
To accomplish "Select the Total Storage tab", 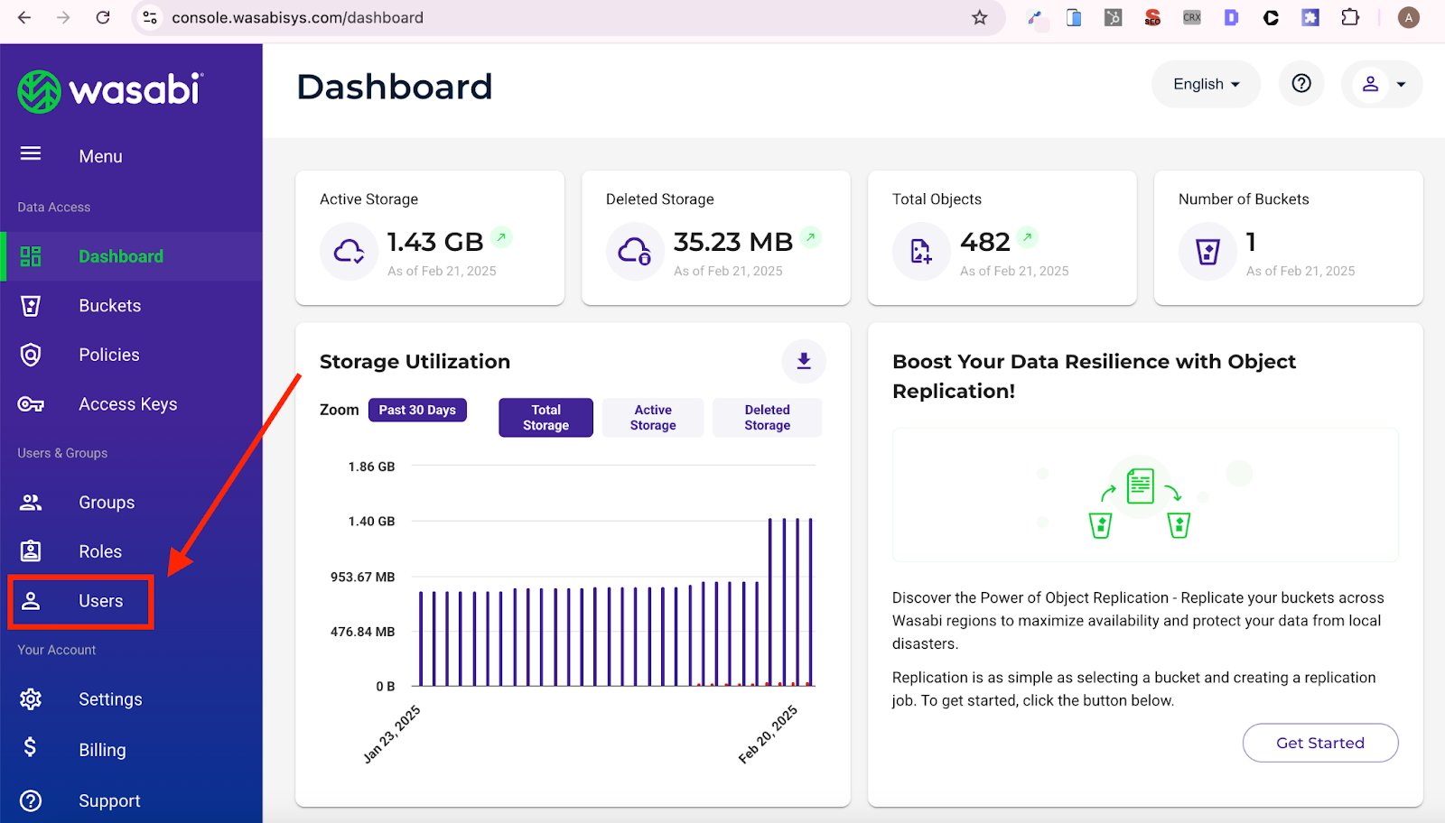I will [545, 418].
